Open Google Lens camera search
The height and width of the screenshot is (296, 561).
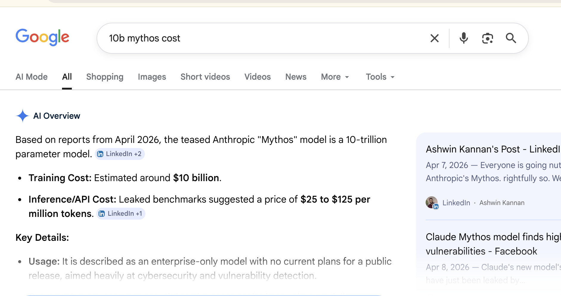pos(488,38)
